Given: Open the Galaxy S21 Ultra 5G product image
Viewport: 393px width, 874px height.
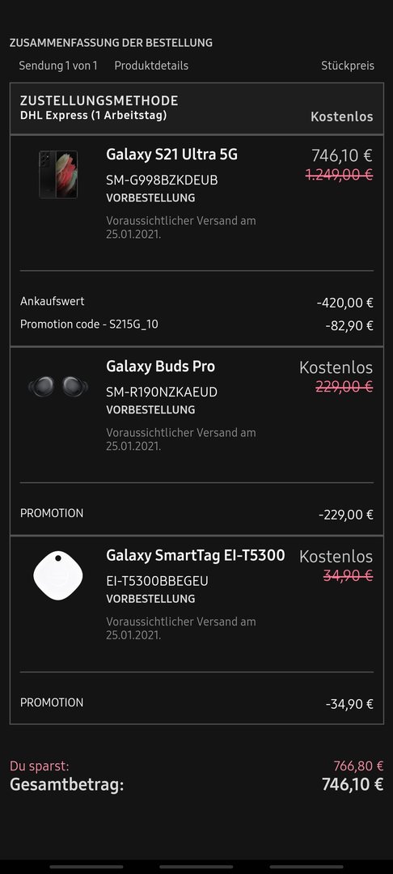Looking at the screenshot, I should tap(58, 174).
